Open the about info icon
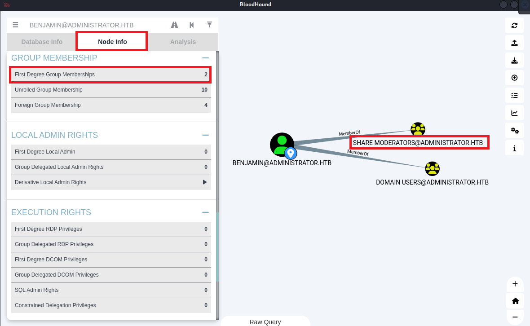 (514, 148)
